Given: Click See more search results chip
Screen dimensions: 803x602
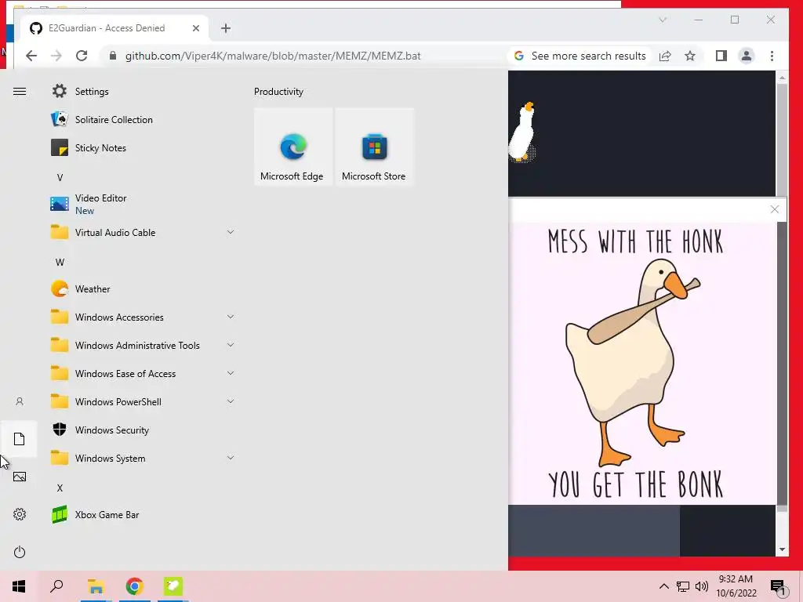Looking at the screenshot, I should point(580,56).
